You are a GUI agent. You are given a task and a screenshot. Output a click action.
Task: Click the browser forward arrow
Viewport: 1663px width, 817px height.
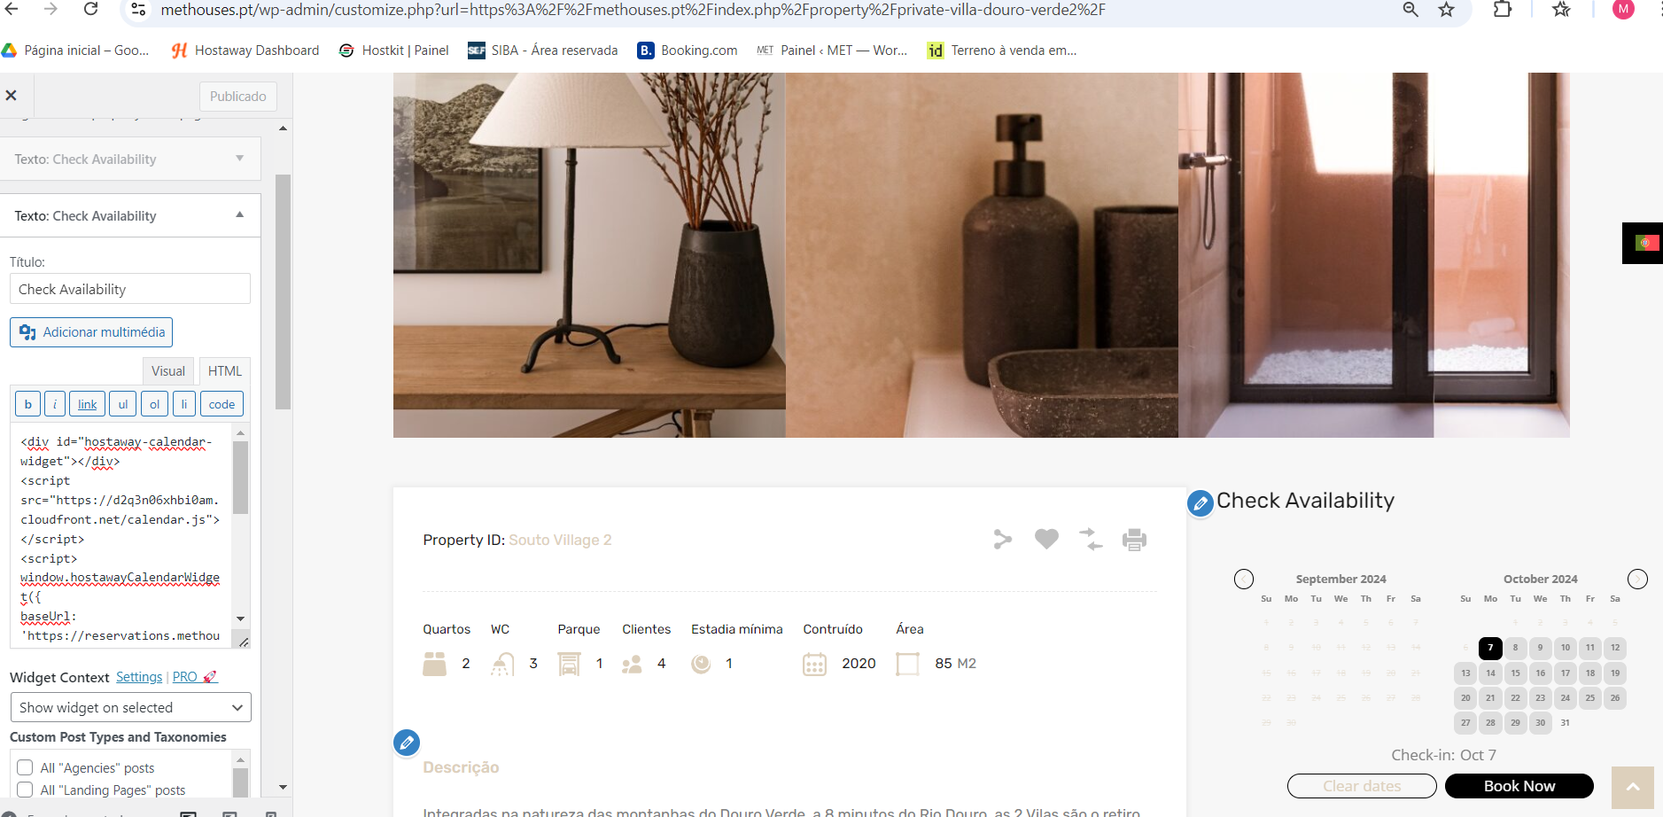pos(51,9)
